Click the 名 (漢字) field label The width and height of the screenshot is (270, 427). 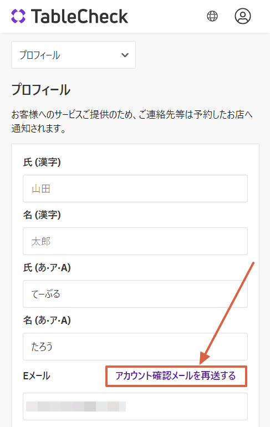point(42,215)
